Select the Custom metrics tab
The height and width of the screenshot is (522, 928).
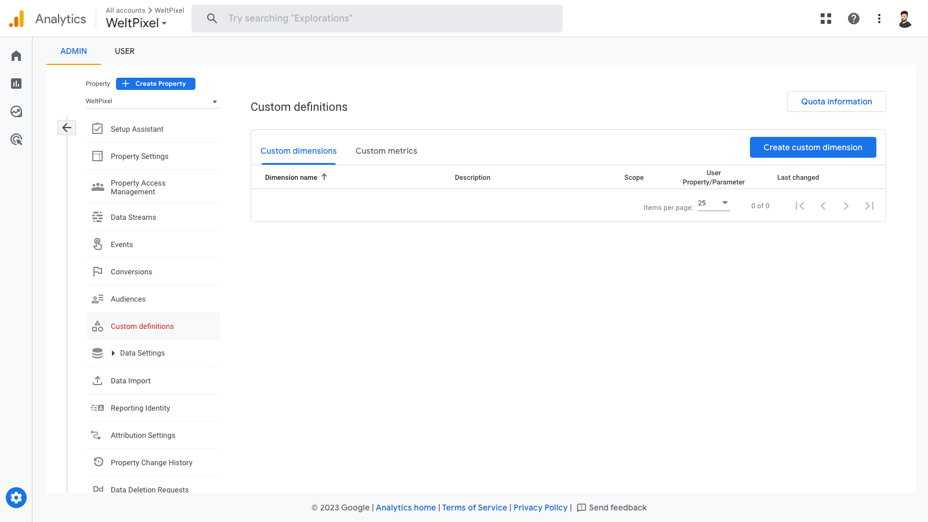pos(386,151)
